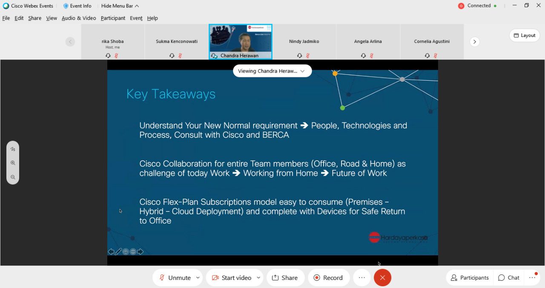This screenshot has width=545, height=288.
Task: Click headset icon under Nindy Jadmiko
Action: pyautogui.click(x=300, y=56)
